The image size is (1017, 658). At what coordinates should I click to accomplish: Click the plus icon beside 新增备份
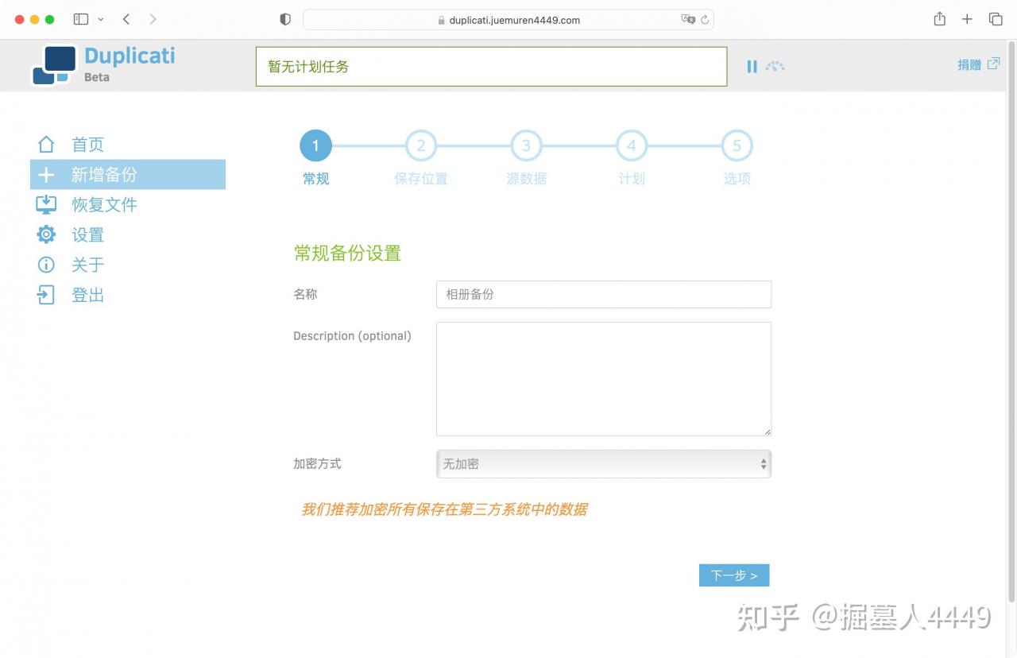click(x=46, y=175)
